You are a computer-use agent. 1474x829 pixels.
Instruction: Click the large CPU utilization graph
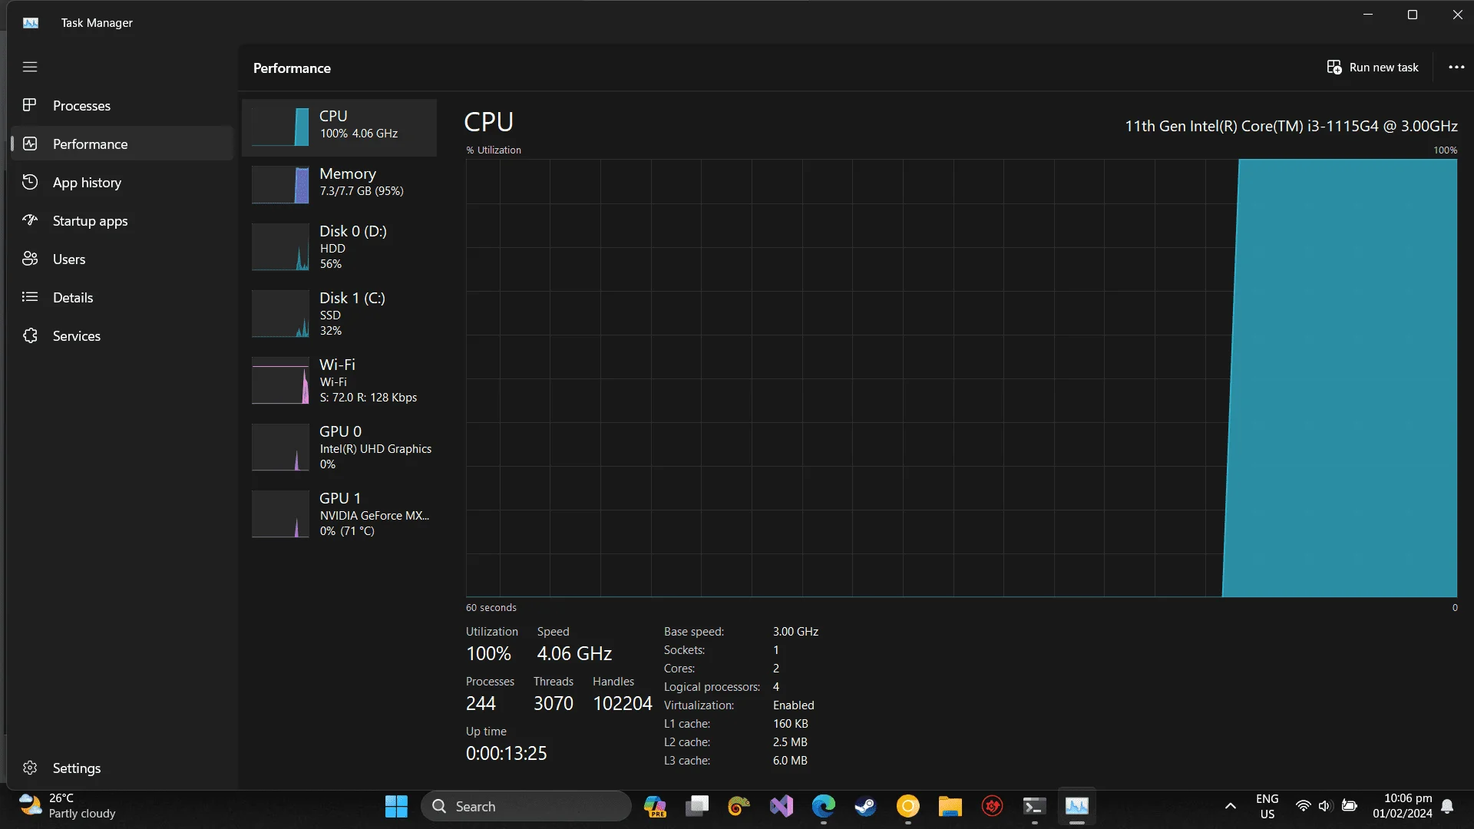coord(961,378)
